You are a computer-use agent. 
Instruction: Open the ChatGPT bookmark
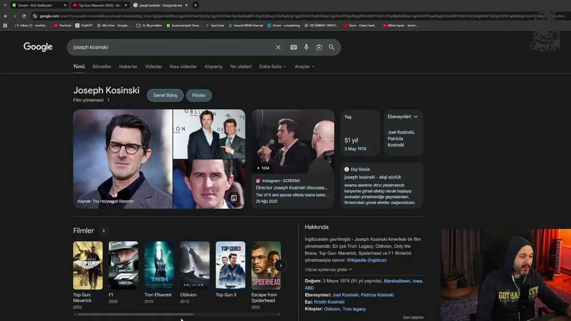[x=84, y=25]
